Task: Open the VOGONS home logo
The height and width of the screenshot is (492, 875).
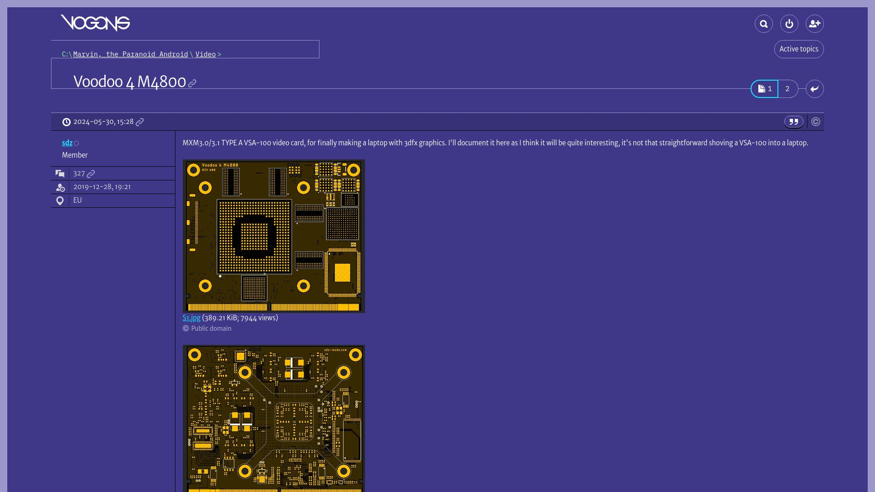Action: click(x=96, y=23)
